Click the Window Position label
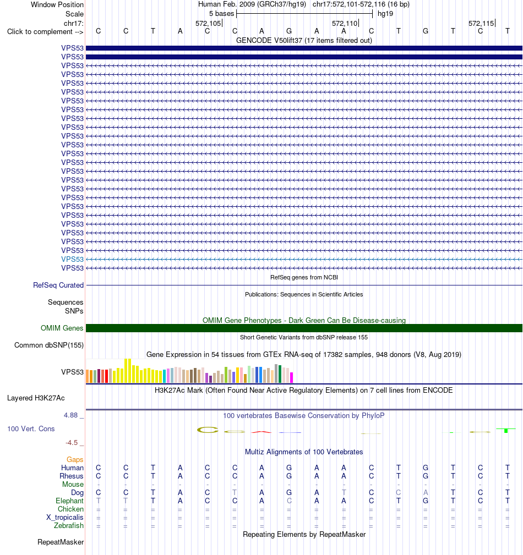The width and height of the screenshot is (523, 555). (x=57, y=4)
